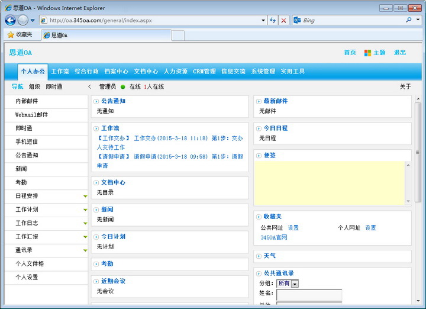Open the 345OA官网 favorite link
This screenshot has width=426, height=309.
click(274, 237)
